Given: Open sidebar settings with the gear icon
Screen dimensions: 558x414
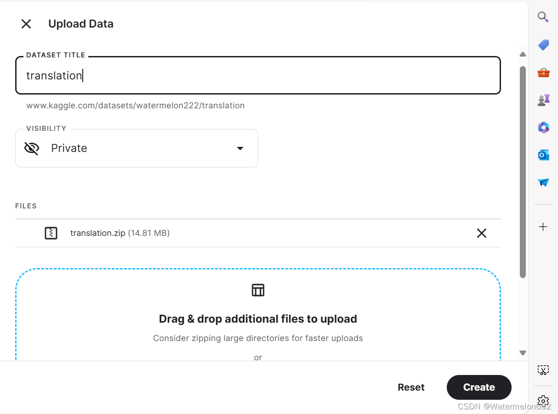Looking at the screenshot, I should tap(543, 401).
